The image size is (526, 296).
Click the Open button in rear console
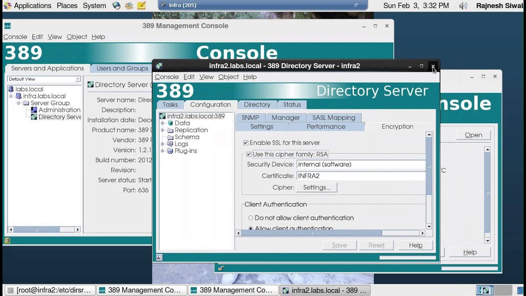(473, 135)
